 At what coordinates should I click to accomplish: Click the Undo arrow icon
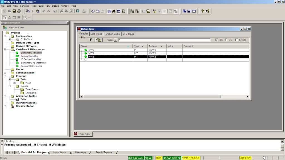pyautogui.click(x=44, y=11)
